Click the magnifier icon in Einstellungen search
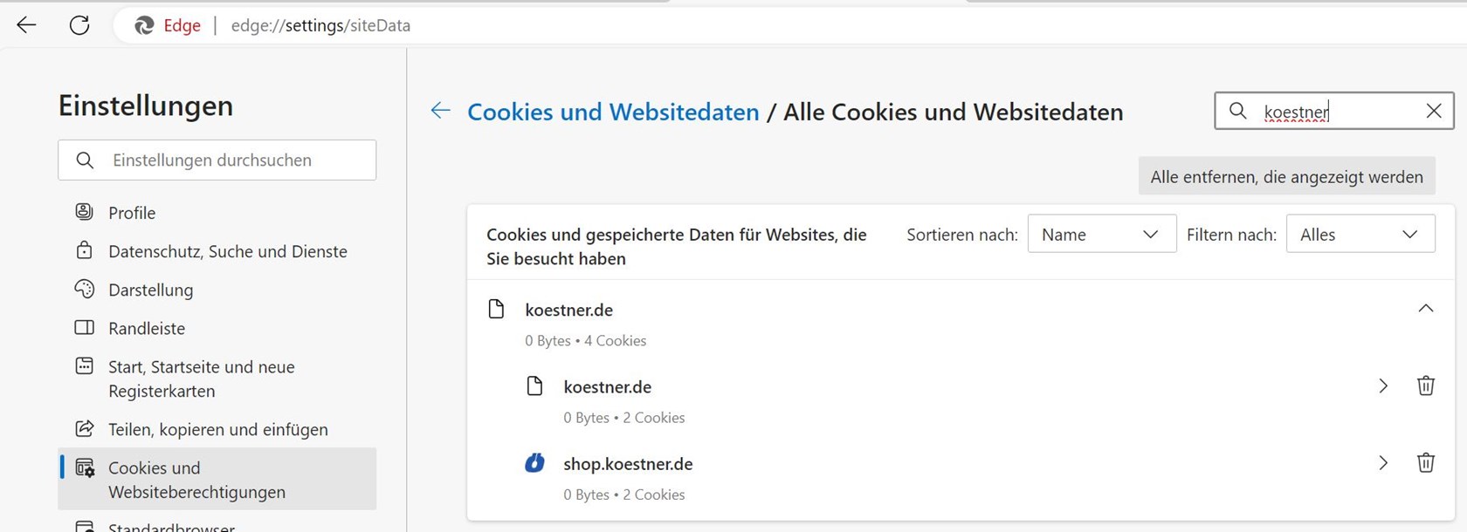The width and height of the screenshot is (1467, 532). tap(85, 160)
